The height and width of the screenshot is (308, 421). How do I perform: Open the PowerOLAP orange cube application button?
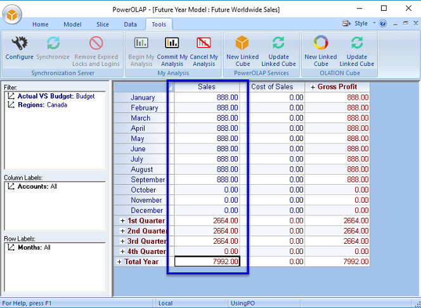pyautogui.click(x=12, y=14)
